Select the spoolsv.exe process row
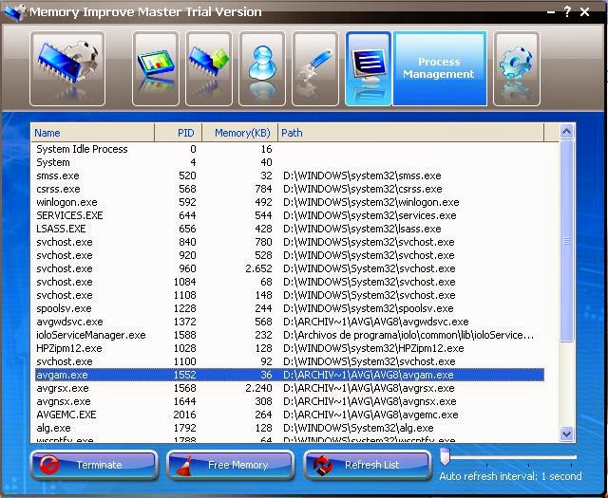 coord(288,308)
